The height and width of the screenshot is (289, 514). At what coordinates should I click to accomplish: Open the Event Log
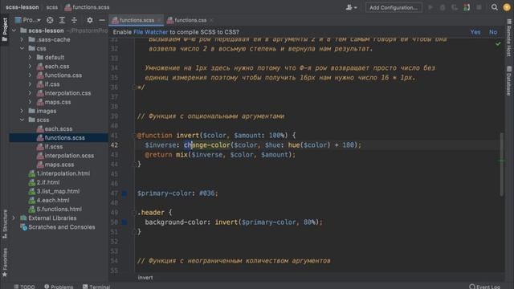coord(484,287)
